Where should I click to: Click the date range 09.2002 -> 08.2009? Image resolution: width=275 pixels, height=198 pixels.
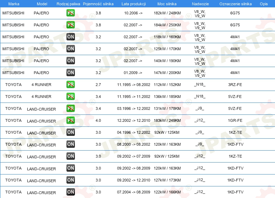(x=134, y=168)
